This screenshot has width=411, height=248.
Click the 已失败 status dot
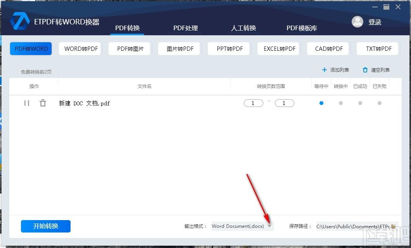pyautogui.click(x=380, y=103)
